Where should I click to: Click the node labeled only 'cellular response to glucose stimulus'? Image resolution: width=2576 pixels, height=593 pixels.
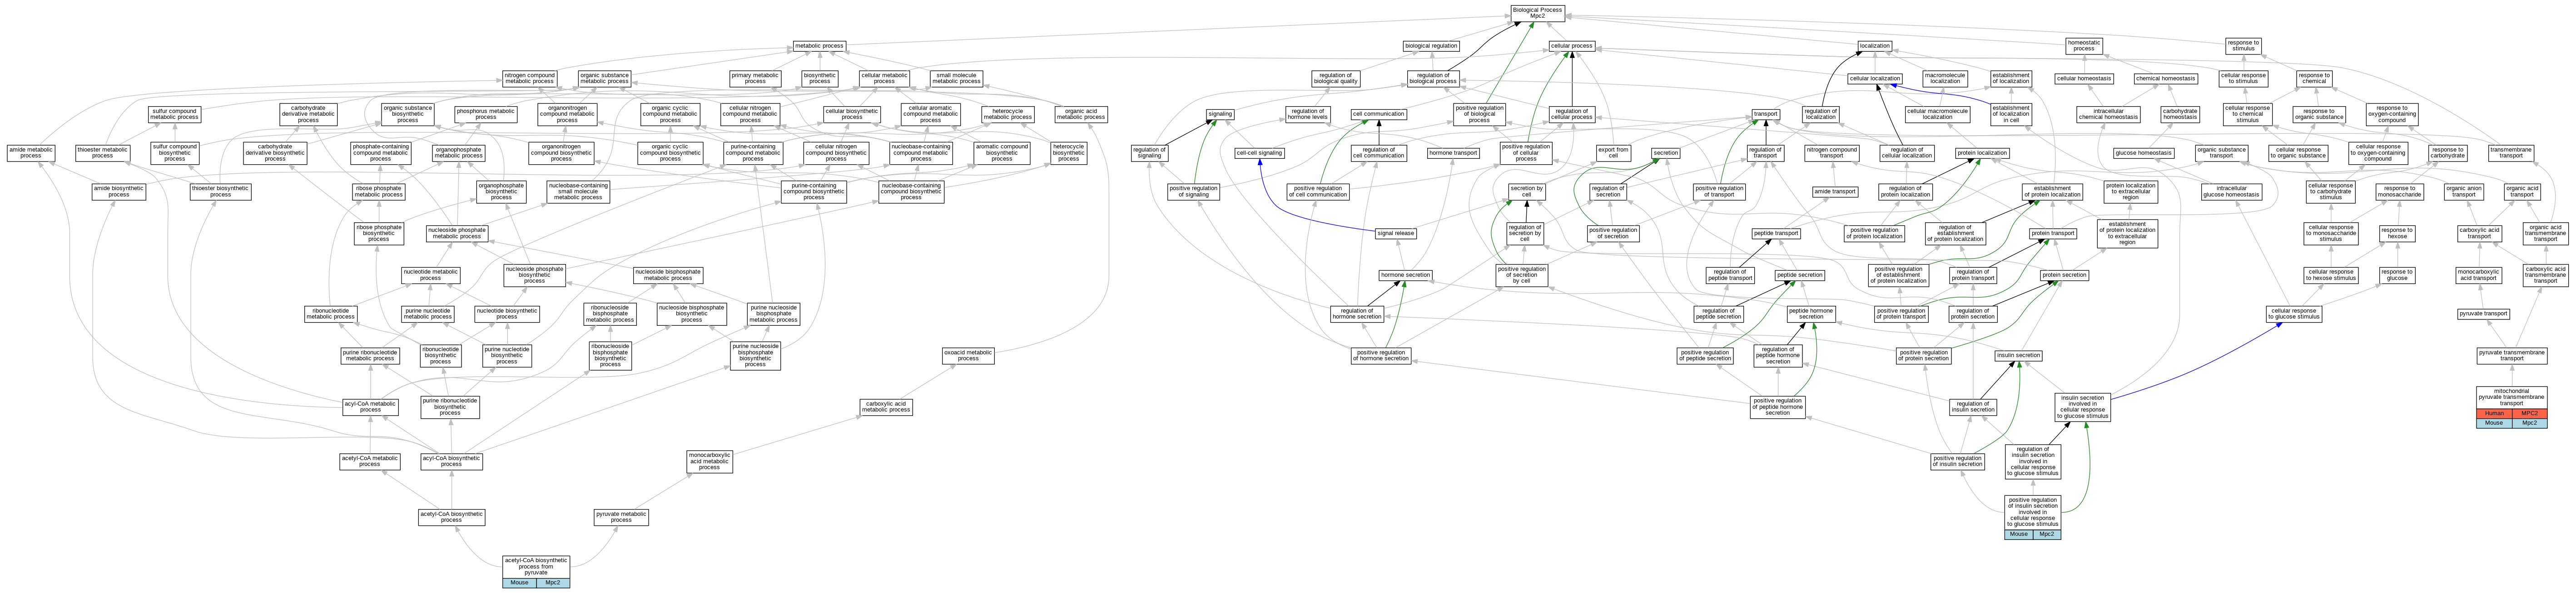coord(2293,314)
